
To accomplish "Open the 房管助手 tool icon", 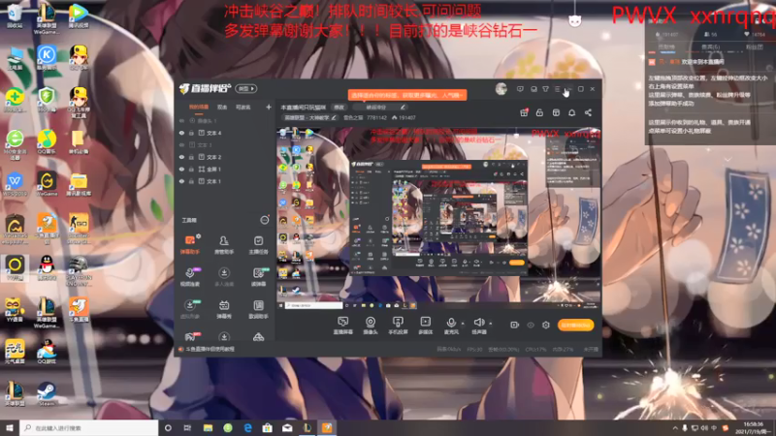I will point(224,245).
